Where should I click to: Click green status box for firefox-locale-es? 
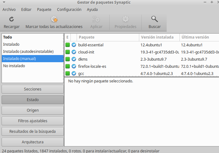coord(68,66)
